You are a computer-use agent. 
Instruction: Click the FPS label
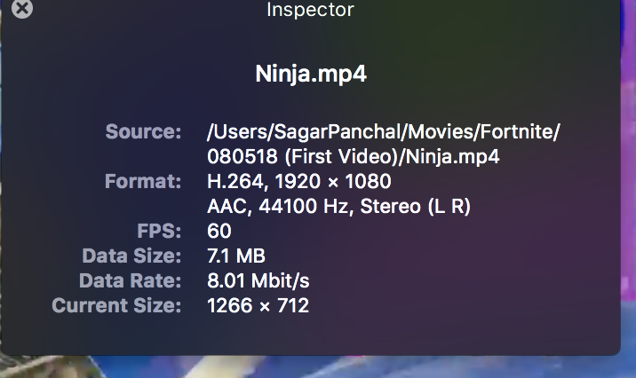pos(162,232)
